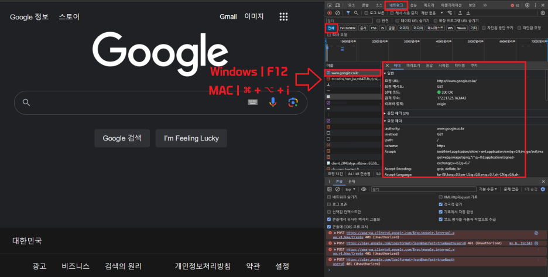The height and width of the screenshot is (277, 548).
Task: Open the 성능 DevTools tab
Action: (x=413, y=5)
